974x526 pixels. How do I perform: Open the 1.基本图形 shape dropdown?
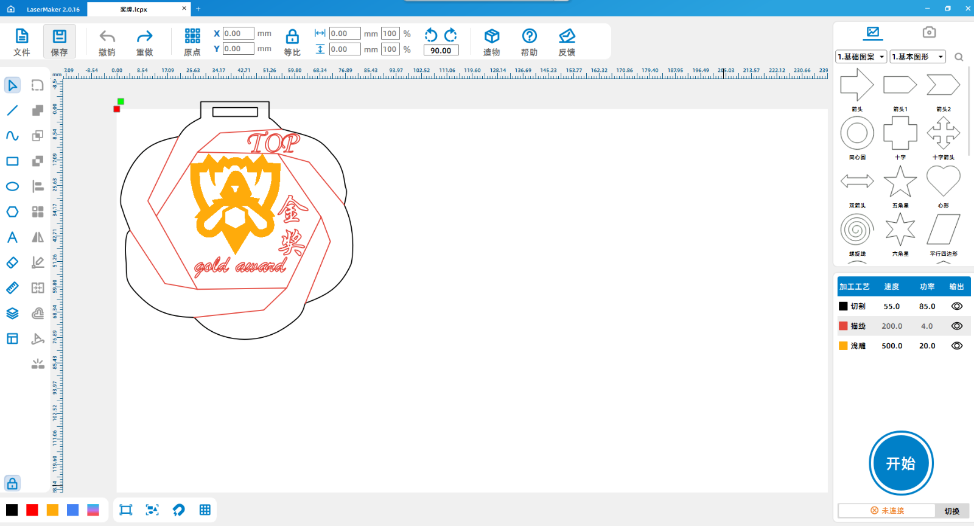pos(917,57)
